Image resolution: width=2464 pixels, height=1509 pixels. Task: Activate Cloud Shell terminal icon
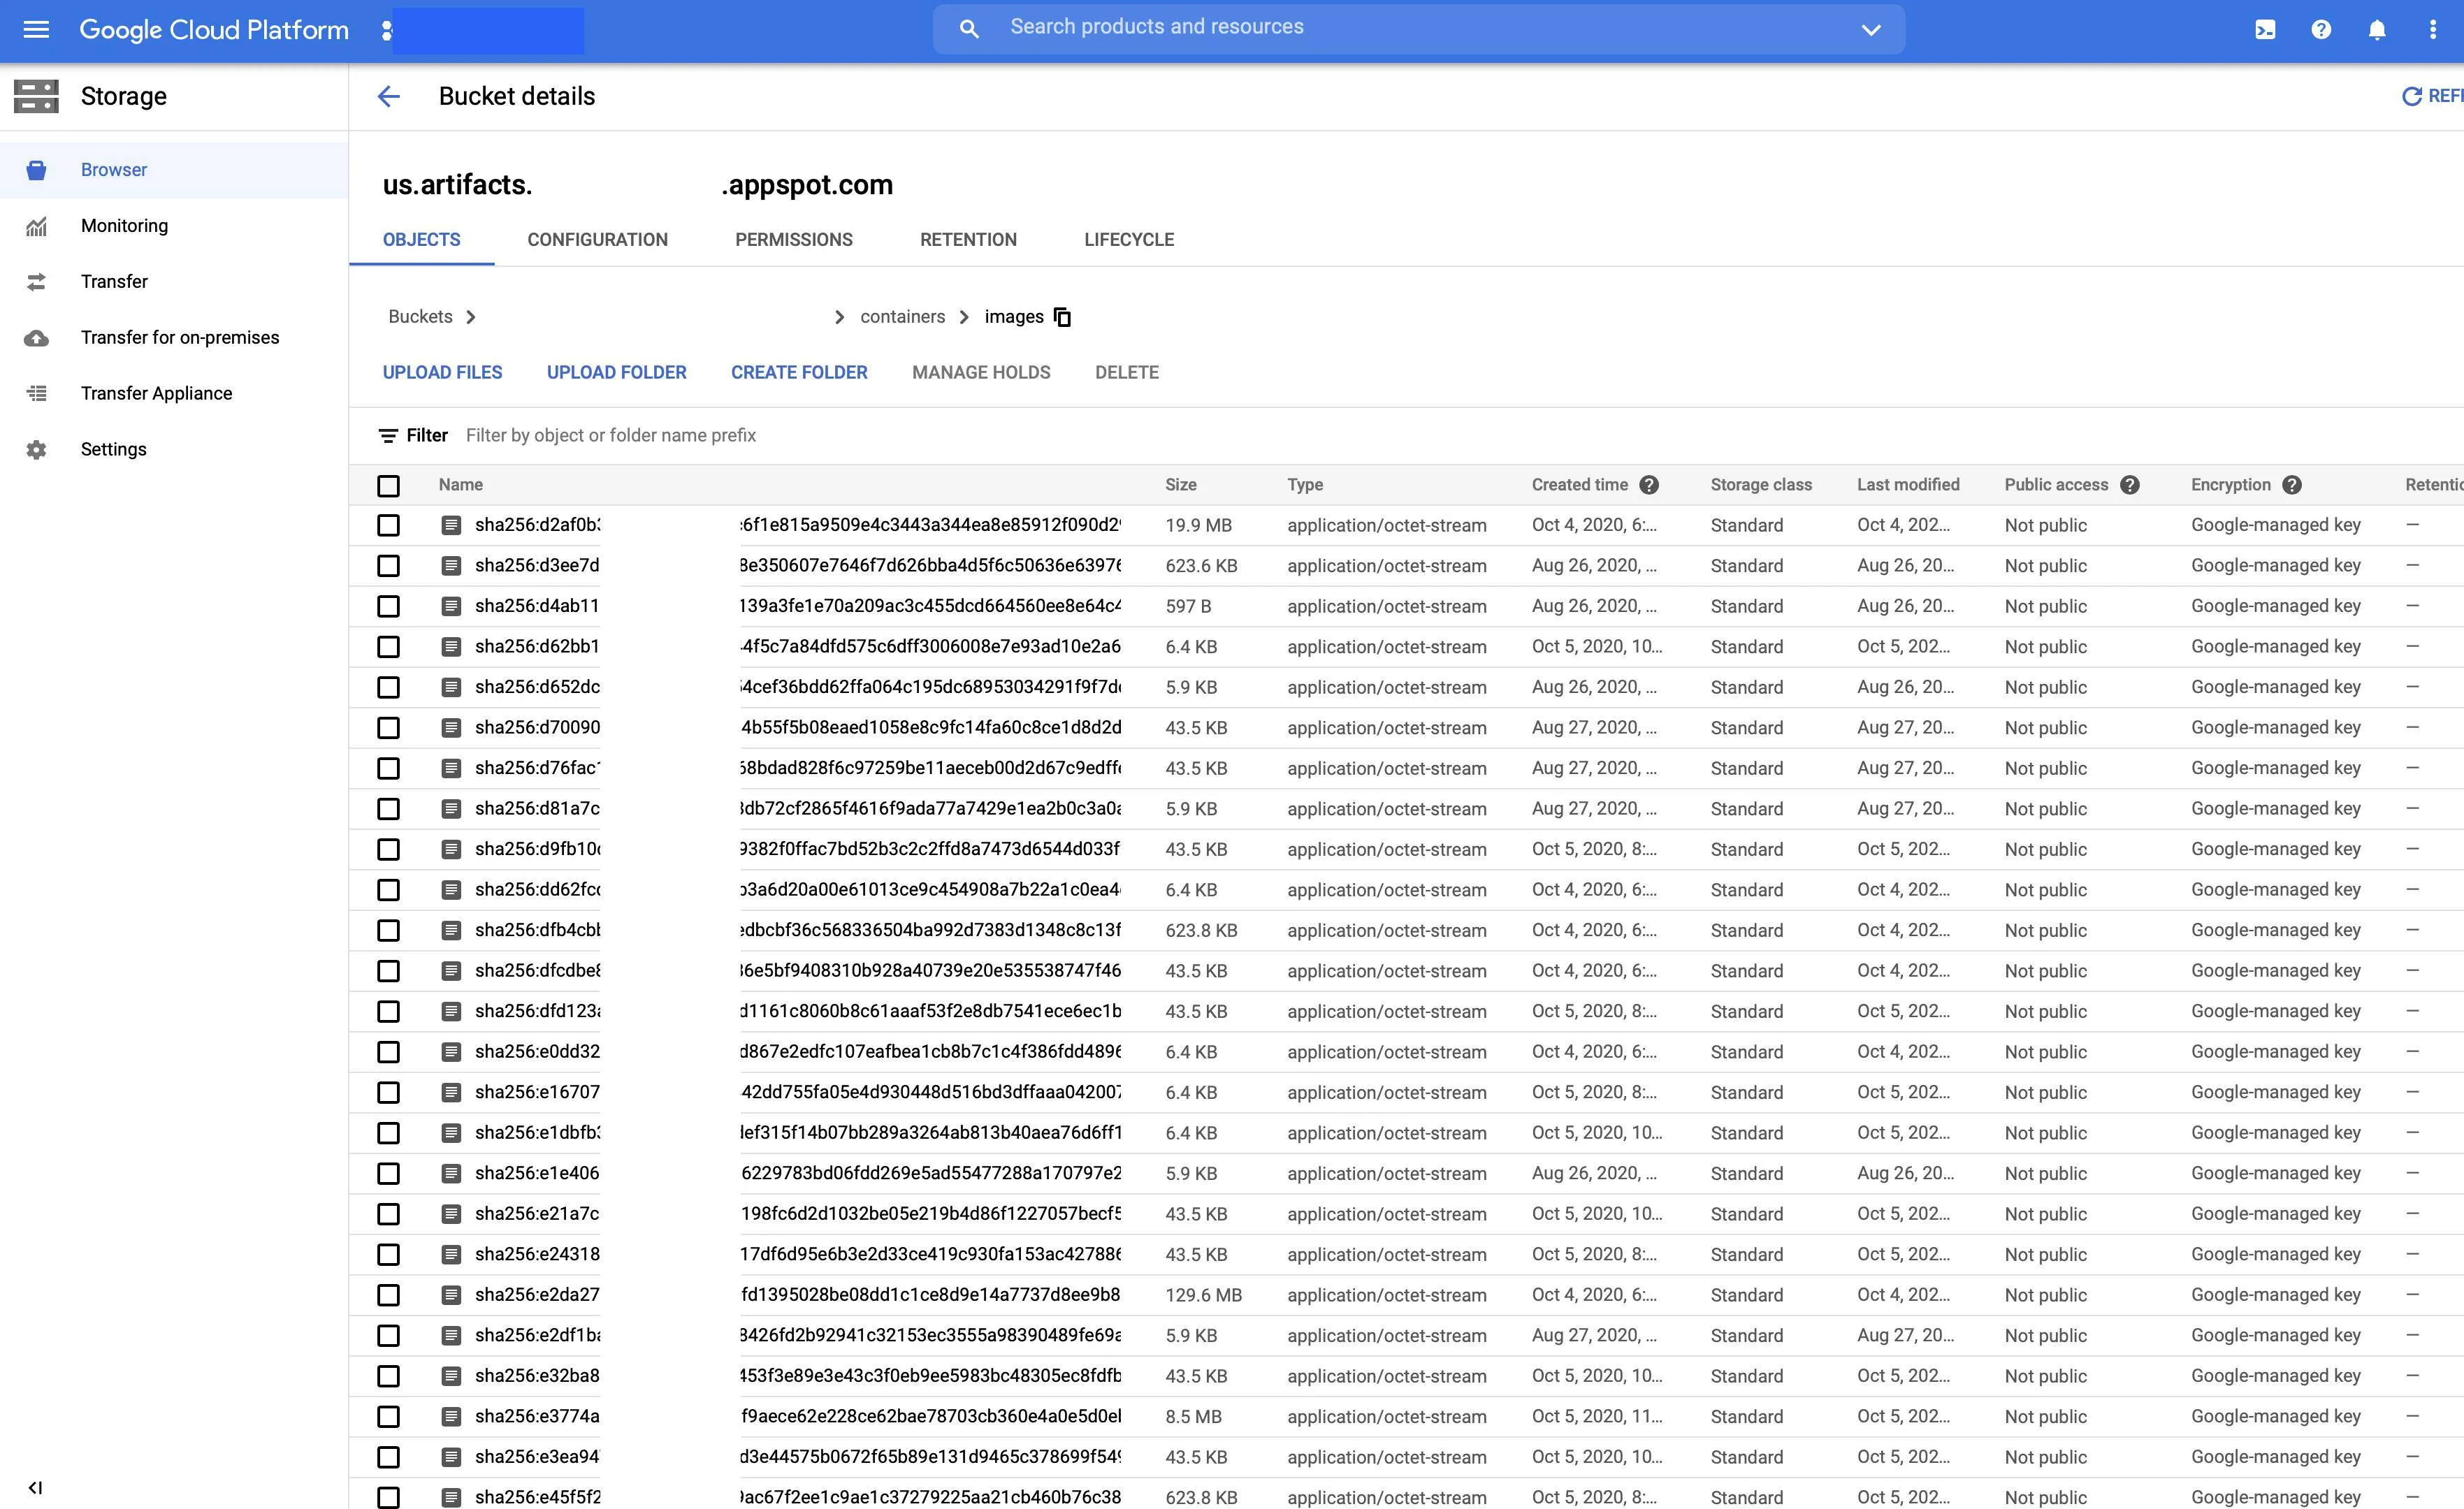pyautogui.click(x=2265, y=30)
